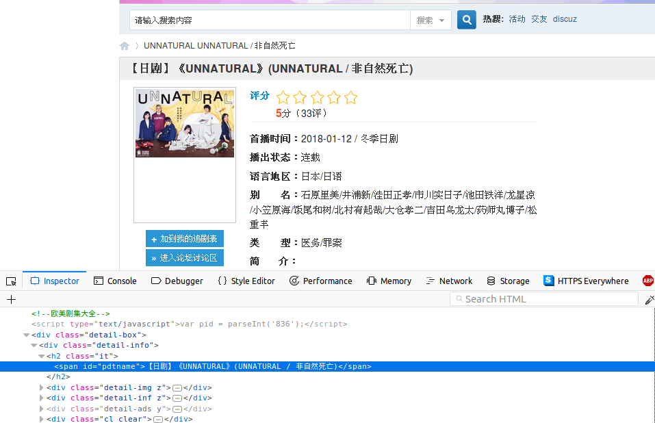
Task: Click the 请输入搜索内容 search field
Action: (x=270, y=20)
